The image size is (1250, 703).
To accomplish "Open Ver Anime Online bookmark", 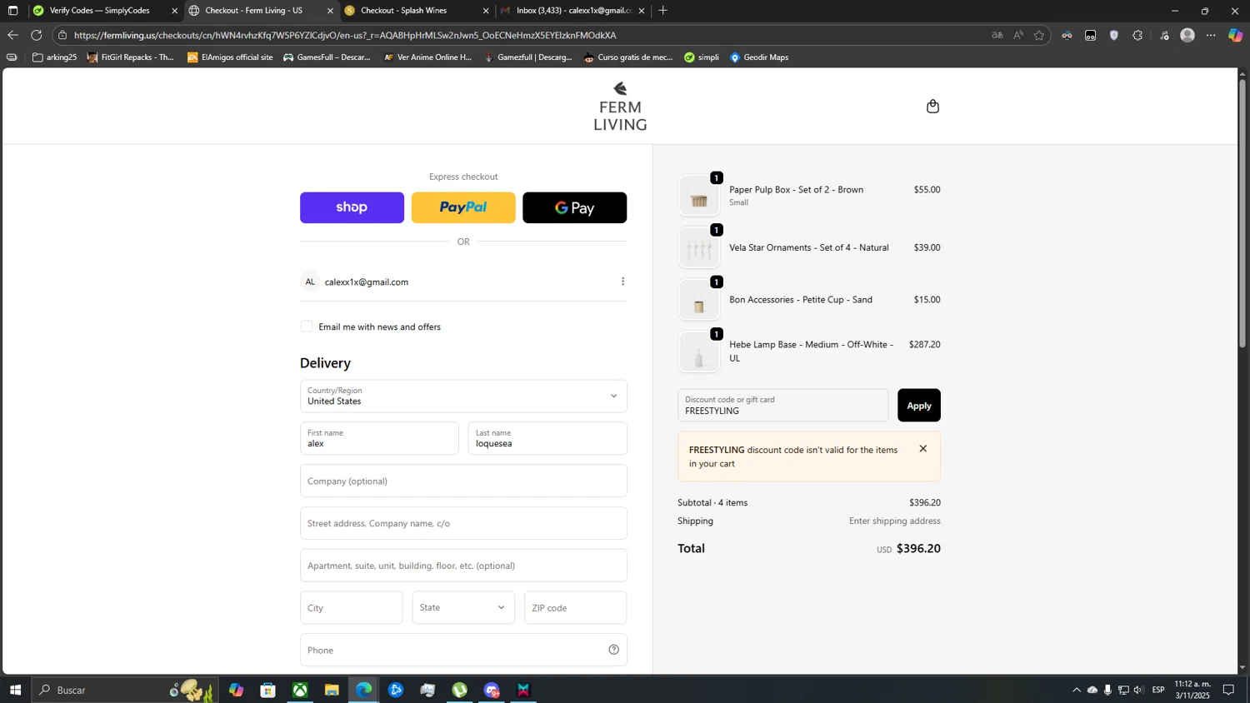I will pos(427,57).
